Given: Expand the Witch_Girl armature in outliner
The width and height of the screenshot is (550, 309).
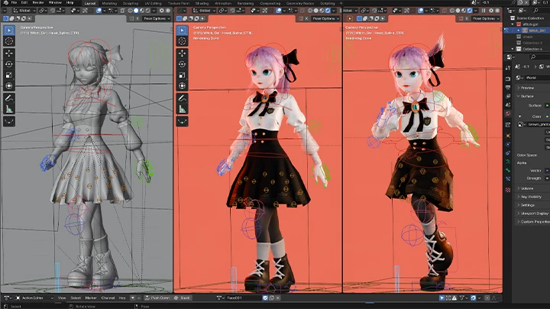Looking at the screenshot, I should pyautogui.click(x=519, y=31).
